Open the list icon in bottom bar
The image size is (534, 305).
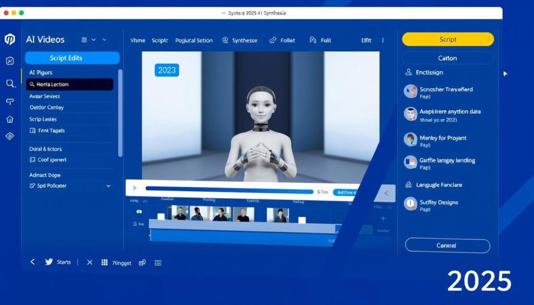[x=158, y=263]
